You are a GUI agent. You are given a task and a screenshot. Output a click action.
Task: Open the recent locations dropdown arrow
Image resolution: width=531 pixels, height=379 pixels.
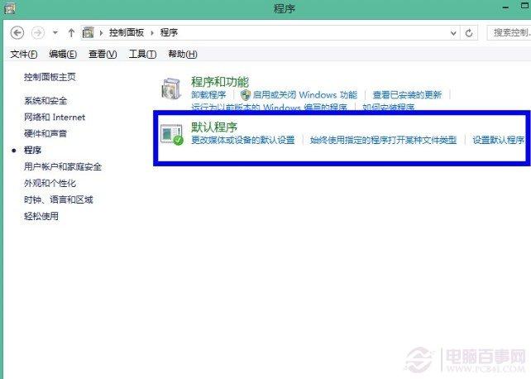click(x=55, y=33)
